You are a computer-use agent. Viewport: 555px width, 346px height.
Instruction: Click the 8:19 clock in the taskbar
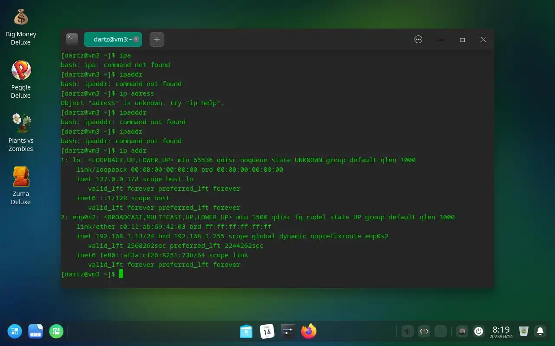[x=501, y=332]
